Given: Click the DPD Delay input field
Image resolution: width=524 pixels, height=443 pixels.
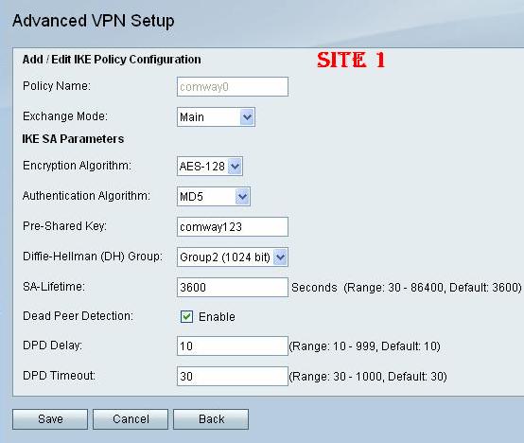Looking at the screenshot, I should tap(233, 346).
